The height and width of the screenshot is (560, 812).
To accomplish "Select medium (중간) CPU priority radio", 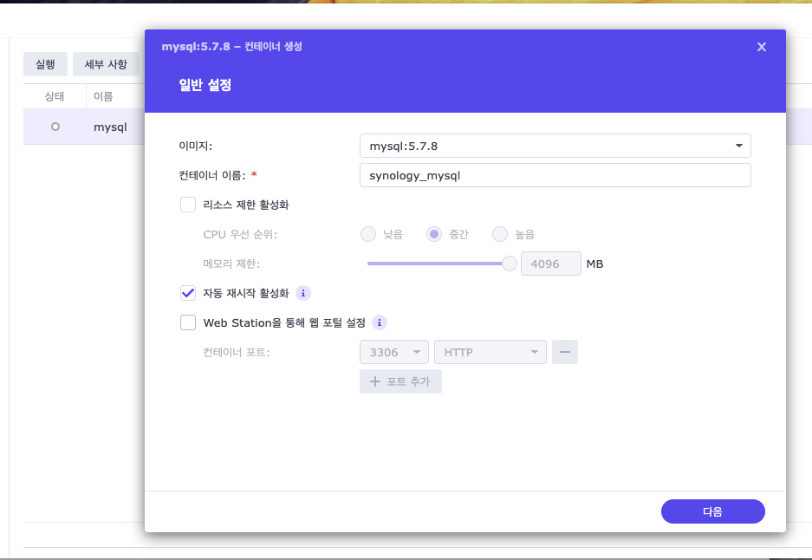I will (x=434, y=234).
